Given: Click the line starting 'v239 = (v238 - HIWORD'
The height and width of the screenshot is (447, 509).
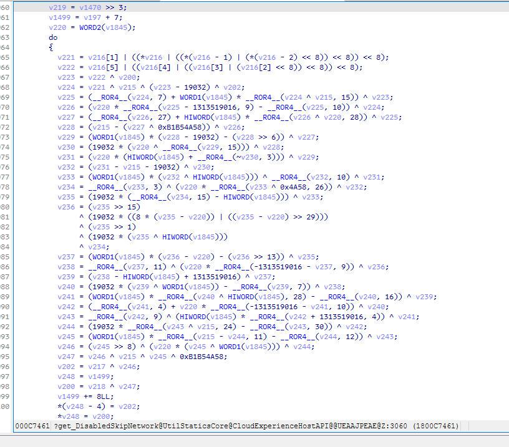Looking at the screenshot, I should coord(166,277).
